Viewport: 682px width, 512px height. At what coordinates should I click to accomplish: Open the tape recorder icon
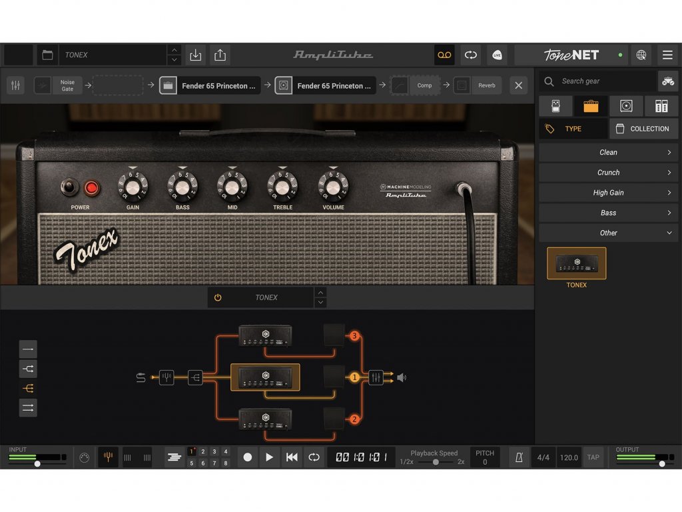coord(444,55)
